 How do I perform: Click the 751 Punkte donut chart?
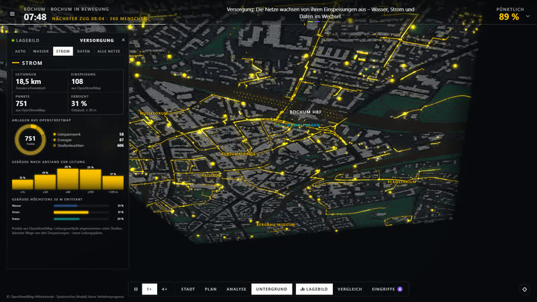pos(30,140)
